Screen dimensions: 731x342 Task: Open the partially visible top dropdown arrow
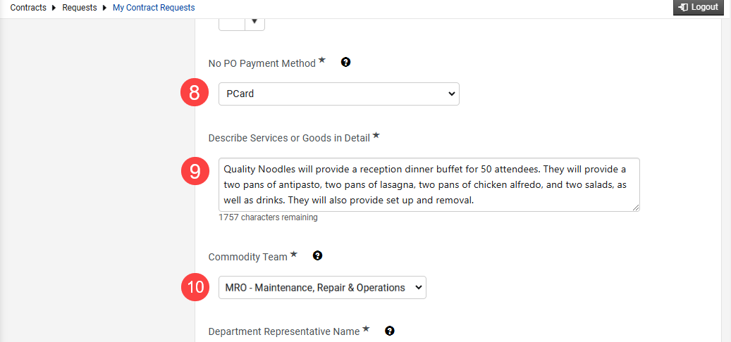tap(254, 22)
